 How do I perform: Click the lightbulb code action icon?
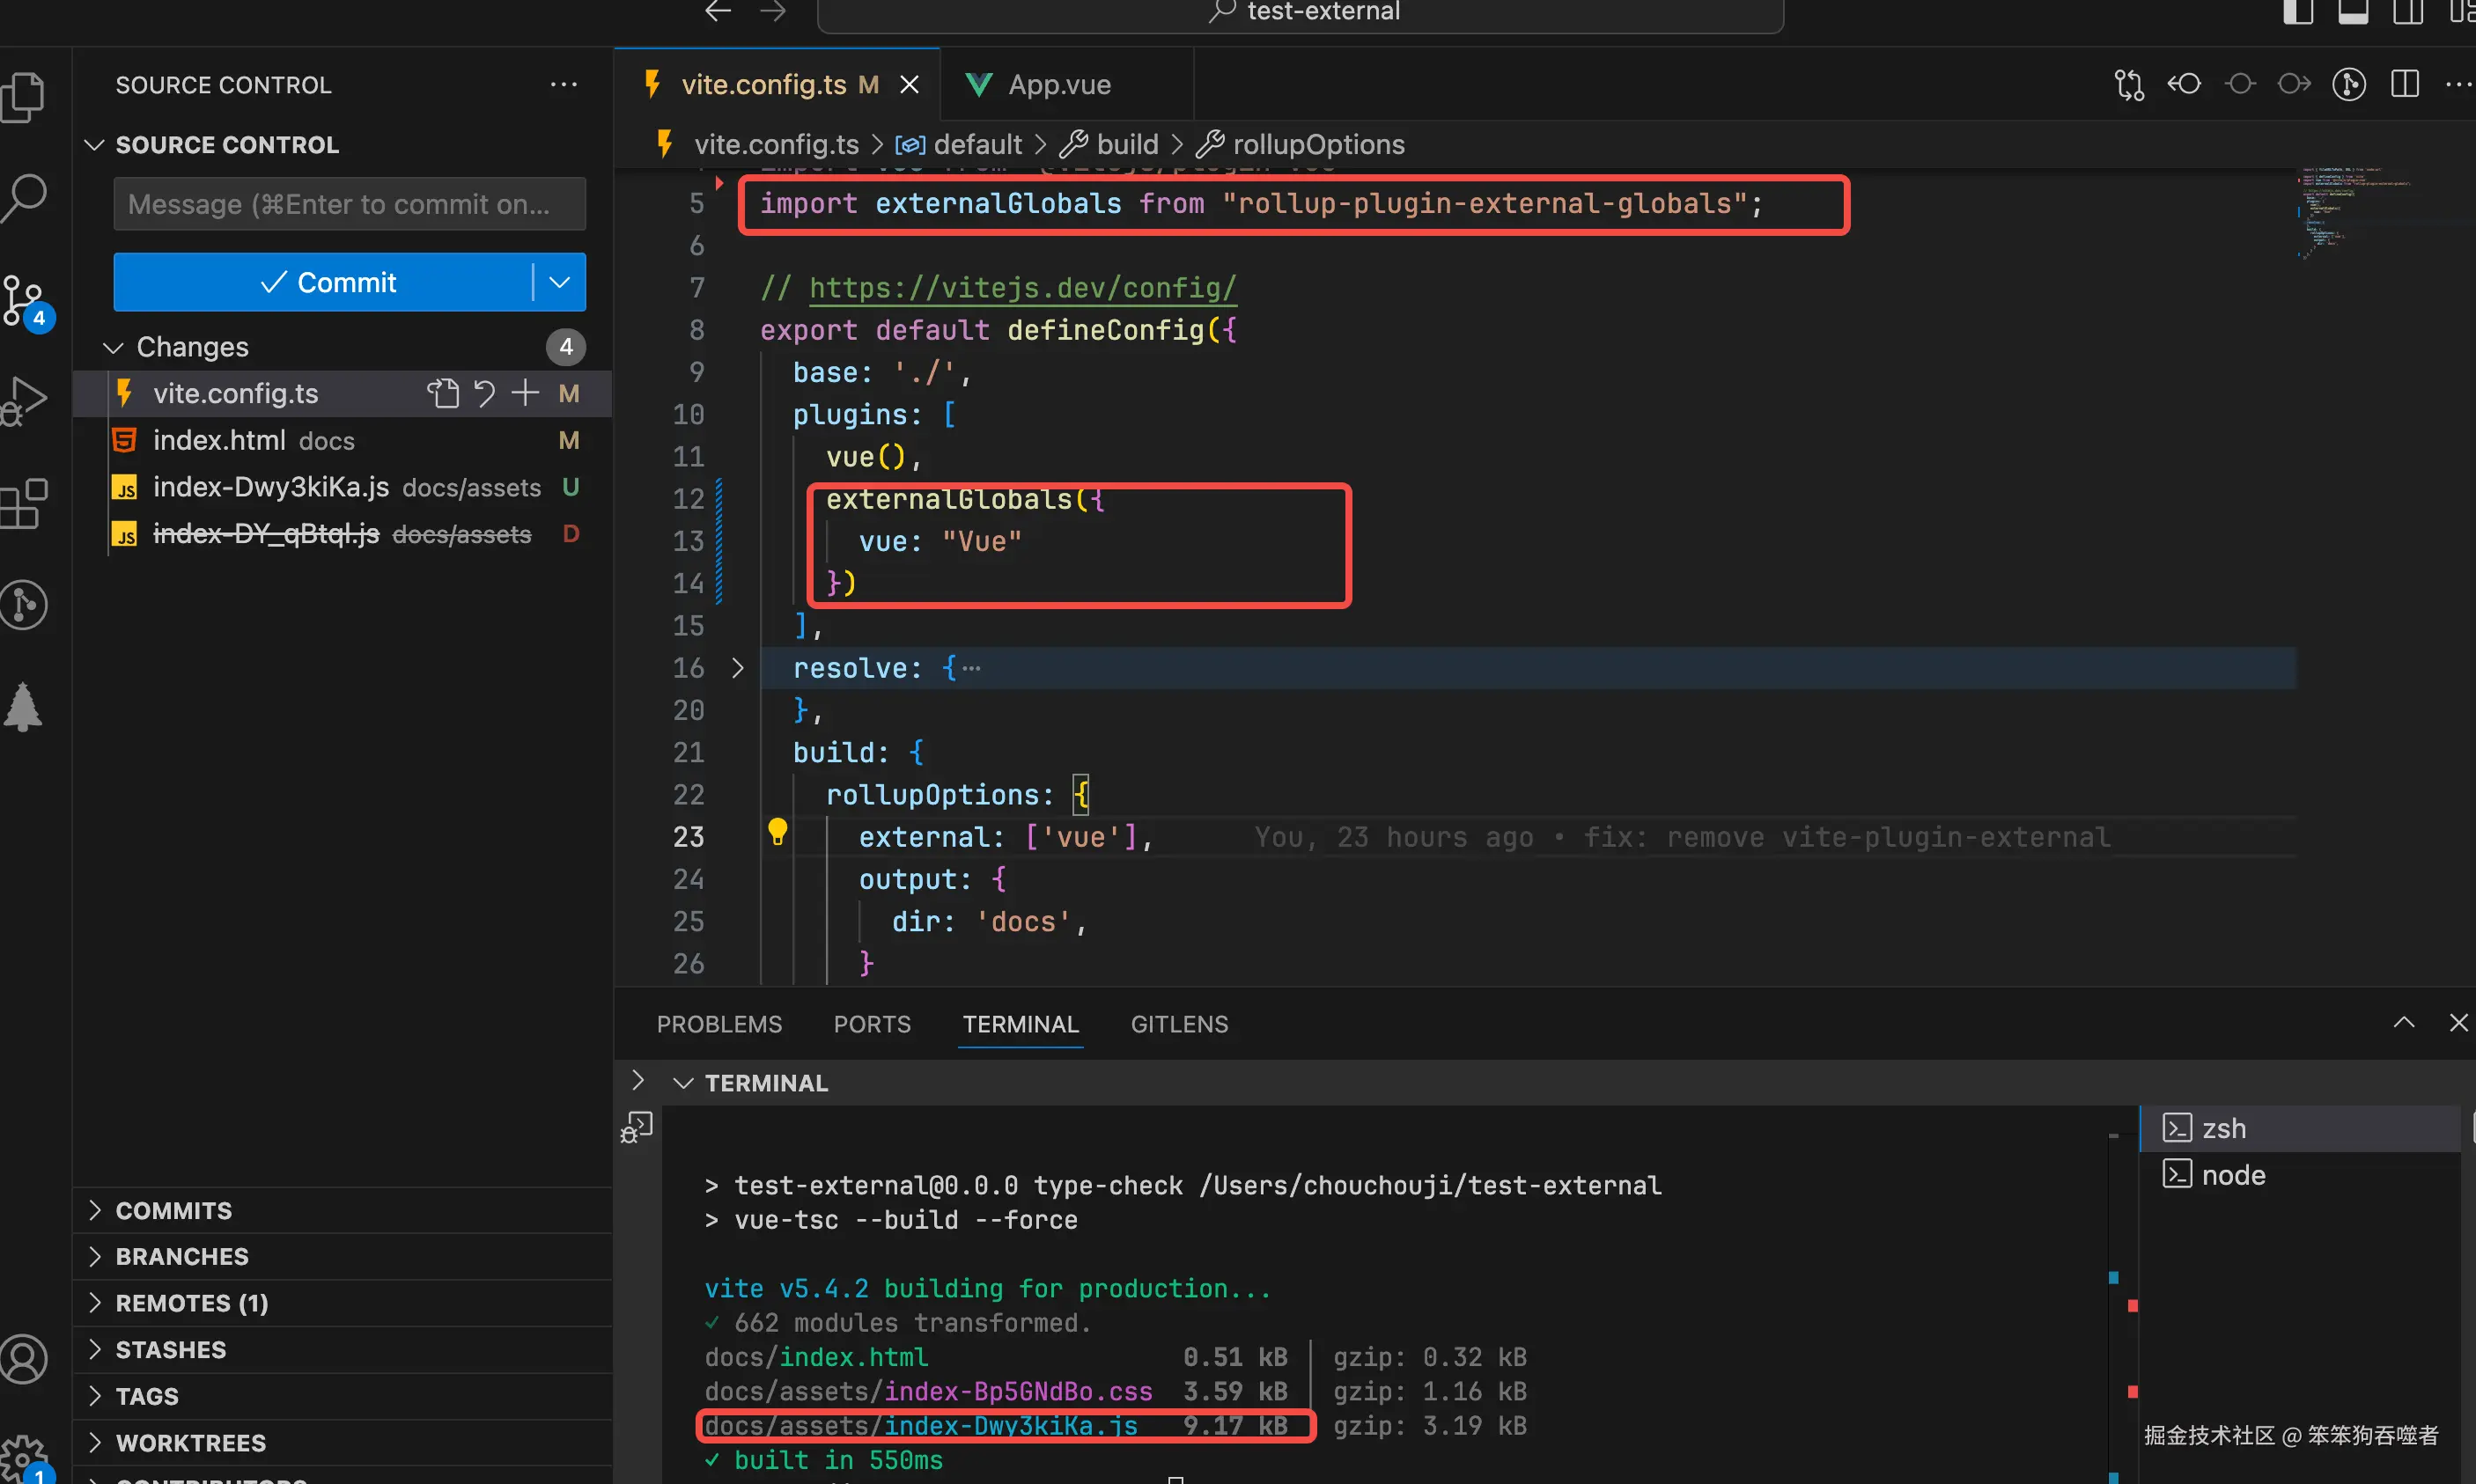coord(777,831)
